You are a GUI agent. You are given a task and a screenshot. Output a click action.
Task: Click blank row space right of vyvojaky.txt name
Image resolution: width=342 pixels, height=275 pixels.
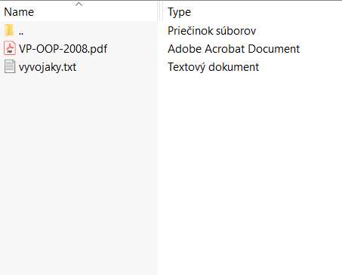[x=117, y=67]
